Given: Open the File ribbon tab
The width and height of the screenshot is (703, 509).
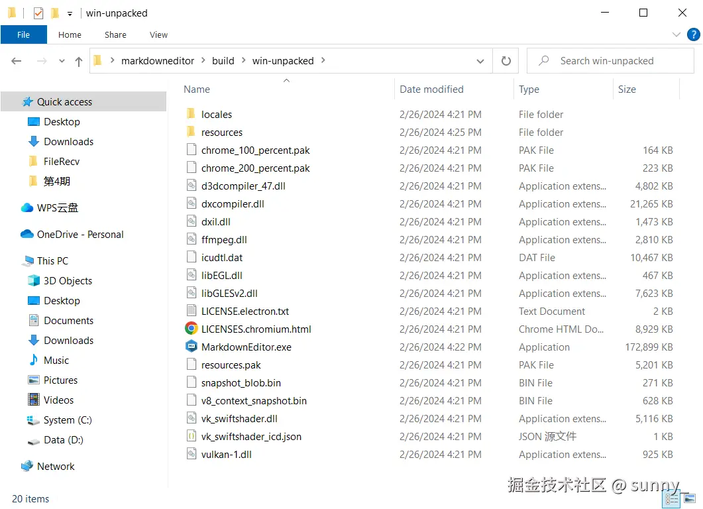Looking at the screenshot, I should click(x=23, y=34).
